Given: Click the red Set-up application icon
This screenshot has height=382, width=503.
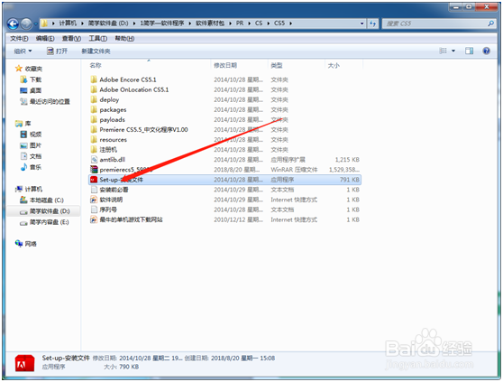Looking at the screenshot, I should tap(94, 180).
